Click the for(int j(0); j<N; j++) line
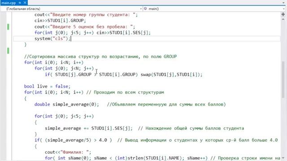Screen dimensions: 287x161 point(64,68)
